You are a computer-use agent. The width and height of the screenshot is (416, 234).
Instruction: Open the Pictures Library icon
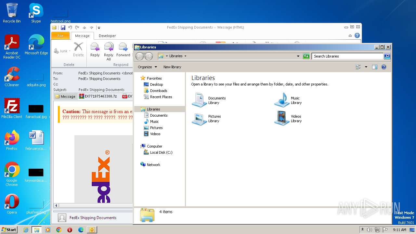click(199, 119)
